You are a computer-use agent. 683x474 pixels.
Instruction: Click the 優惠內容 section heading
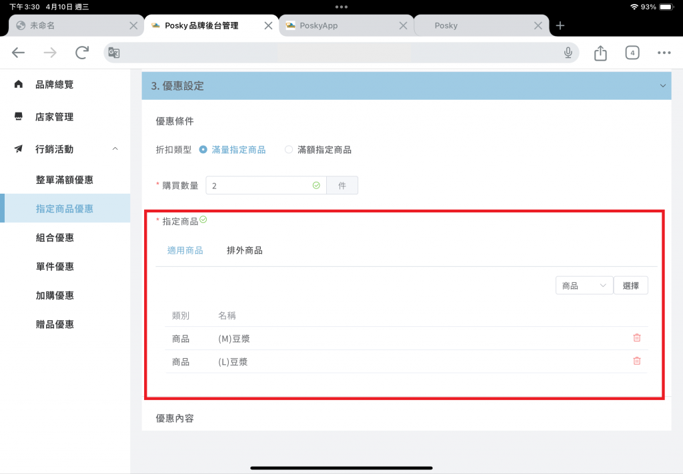(175, 418)
